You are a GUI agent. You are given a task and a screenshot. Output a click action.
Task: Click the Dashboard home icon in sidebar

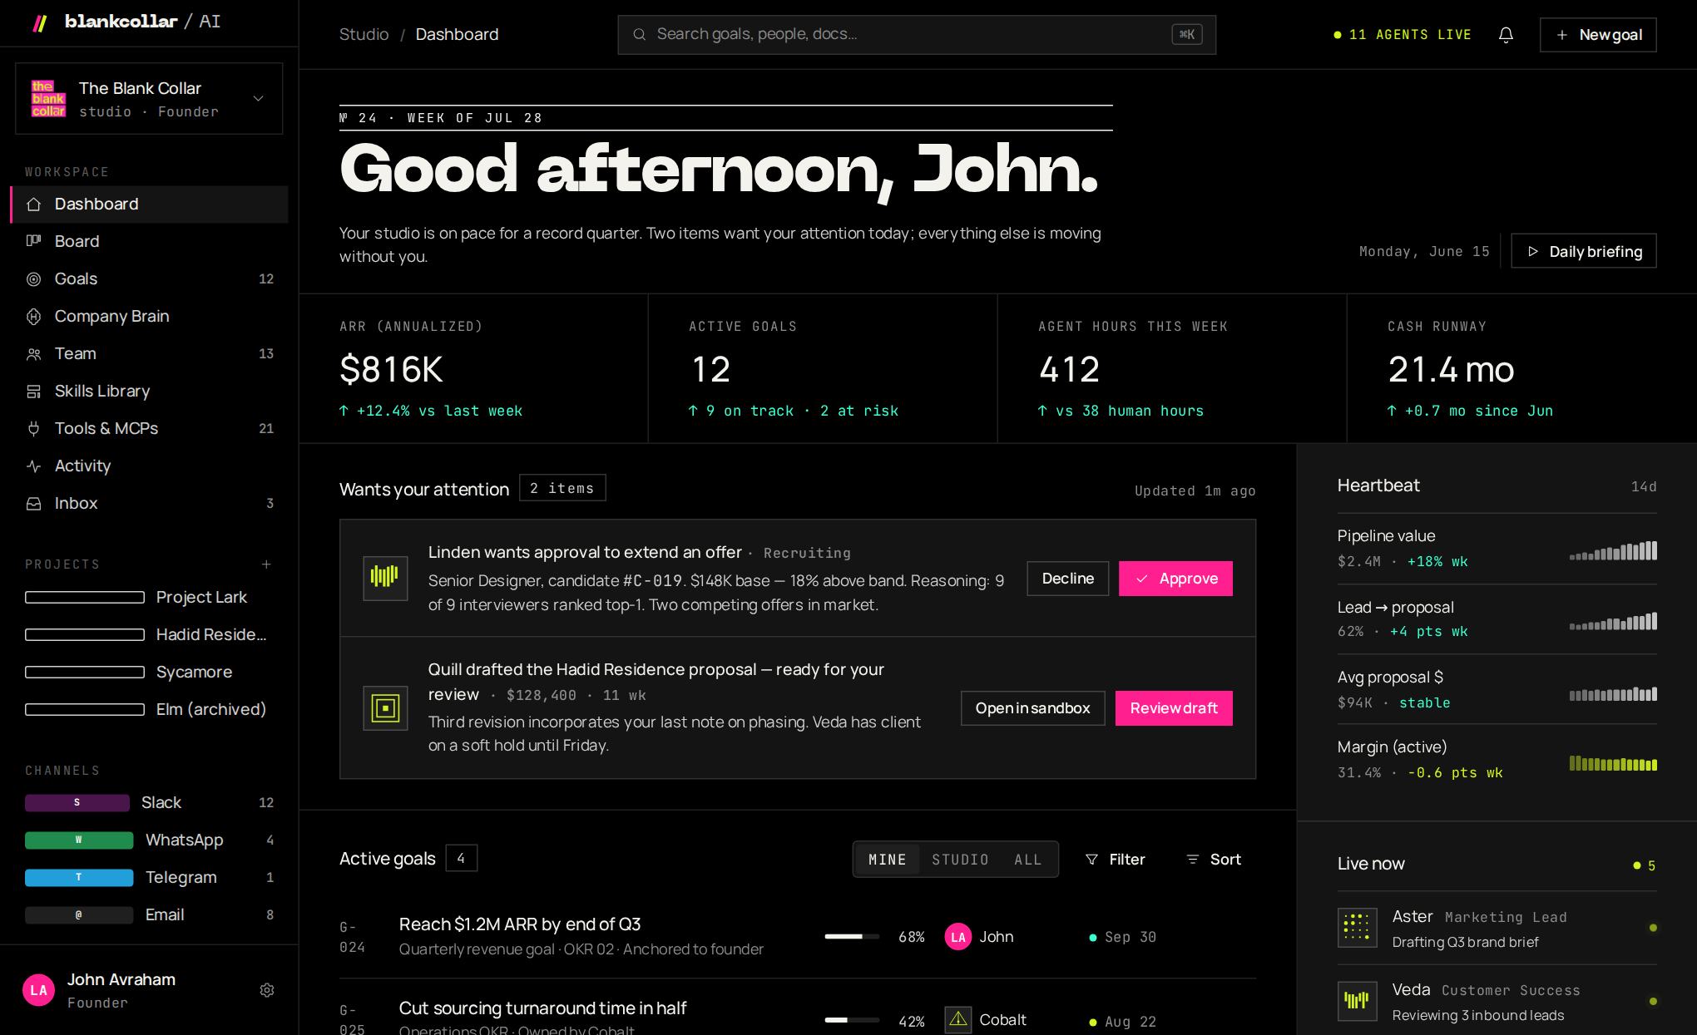pos(34,205)
